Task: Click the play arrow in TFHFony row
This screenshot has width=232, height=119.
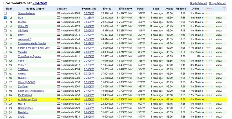Action: click(203, 69)
